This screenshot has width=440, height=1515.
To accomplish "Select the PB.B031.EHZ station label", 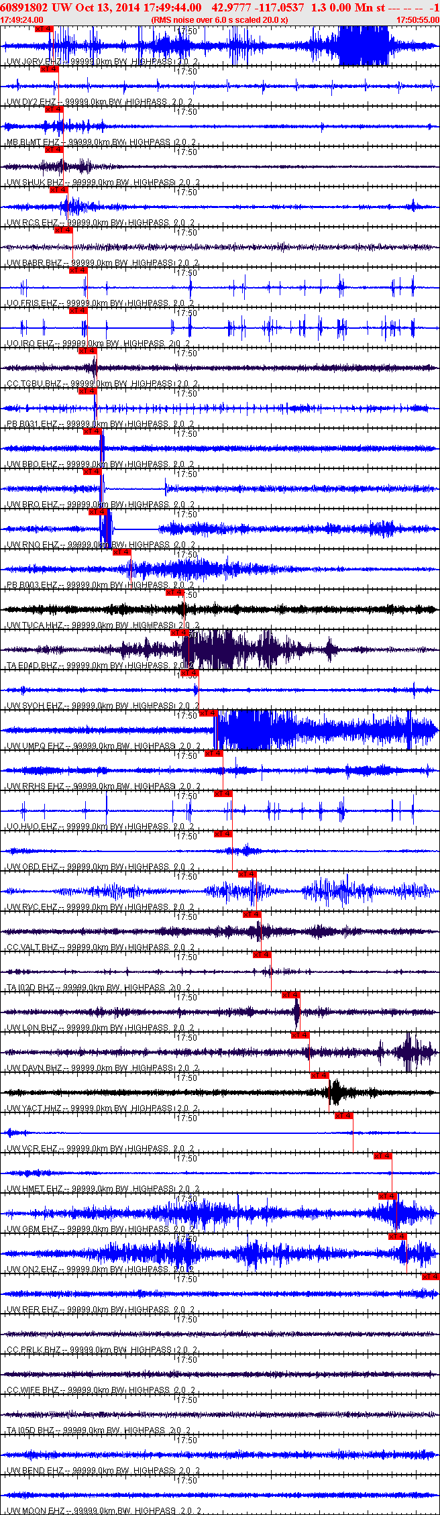I will (x=32, y=424).
